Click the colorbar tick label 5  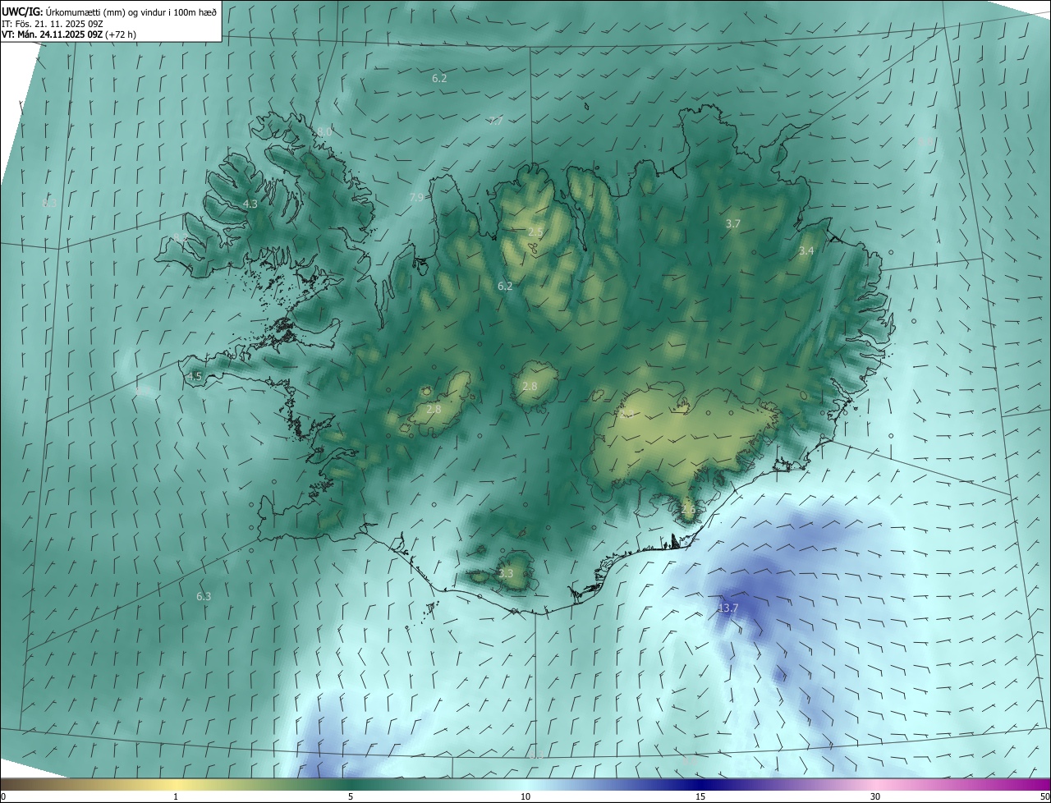click(x=351, y=796)
